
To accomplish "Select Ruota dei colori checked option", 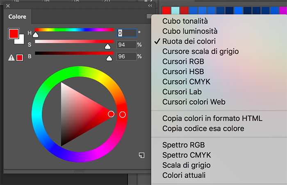I will [x=189, y=41].
